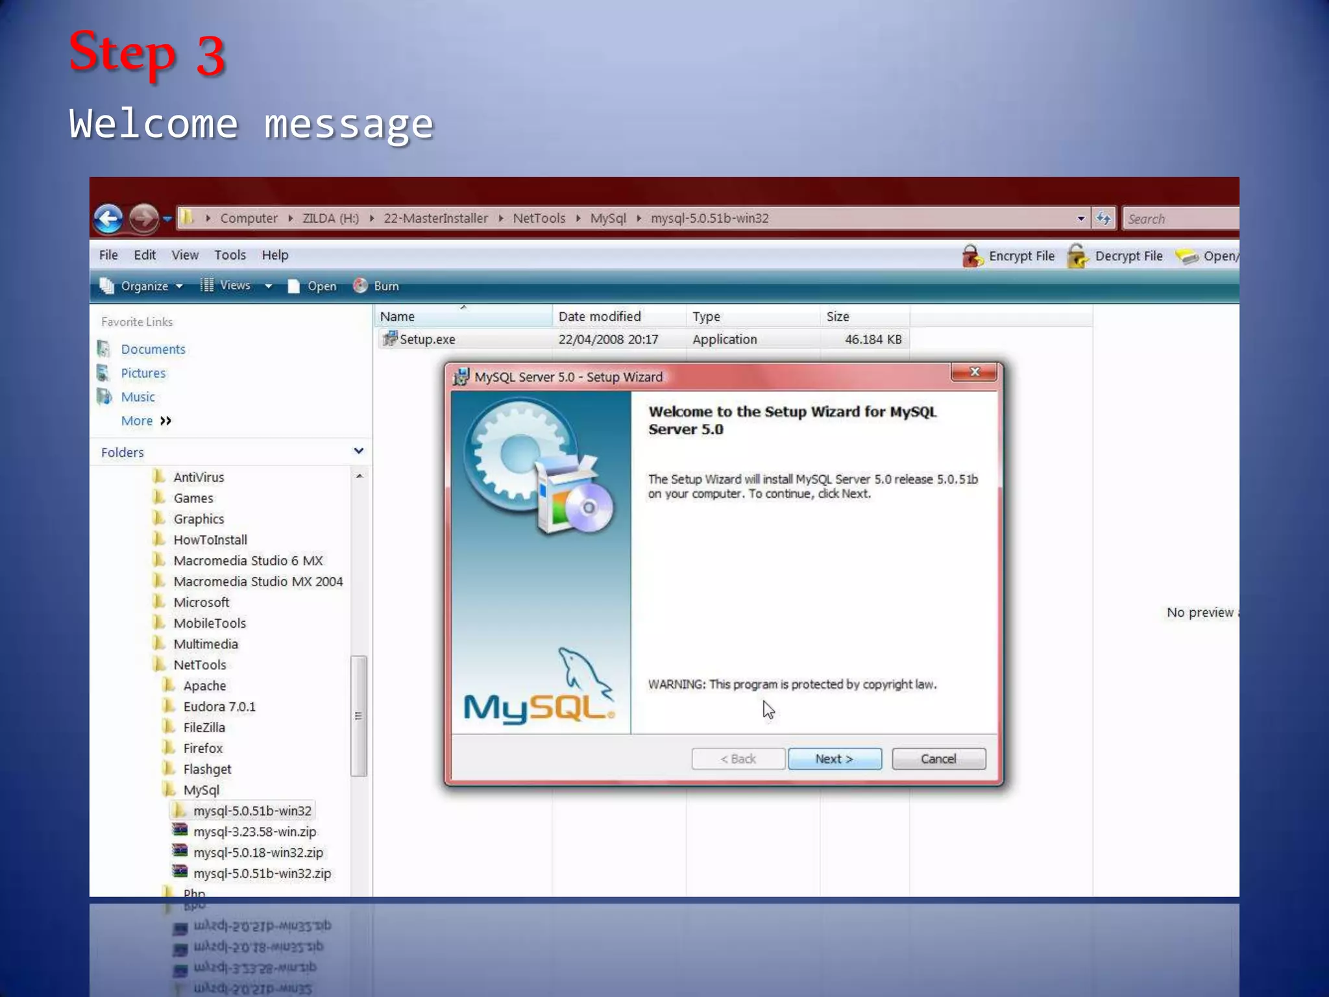
Task: Sort by Date modified column header
Action: [619, 316]
